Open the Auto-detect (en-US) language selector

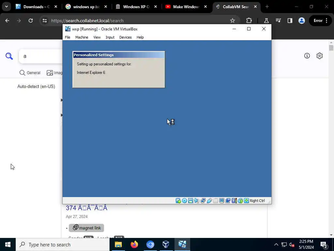(36, 86)
